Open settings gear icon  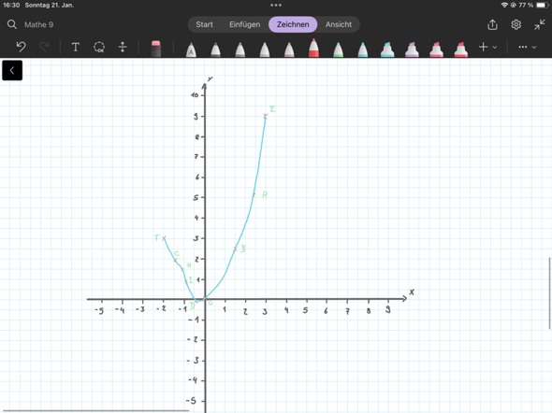(x=516, y=24)
